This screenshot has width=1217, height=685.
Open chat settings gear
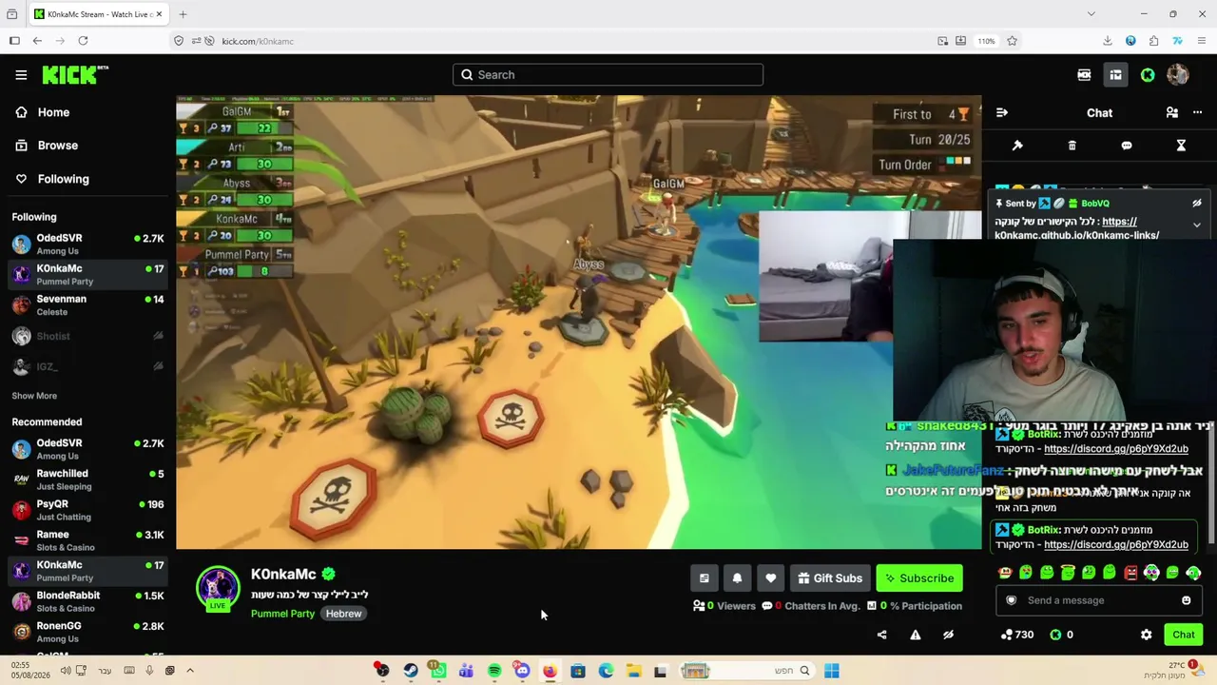tap(1146, 635)
